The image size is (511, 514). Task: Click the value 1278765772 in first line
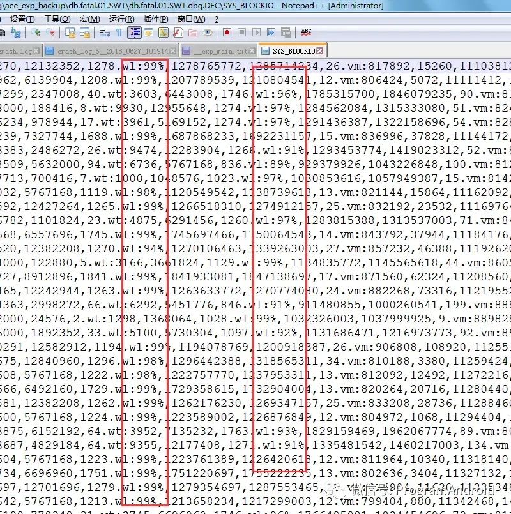tap(206, 66)
